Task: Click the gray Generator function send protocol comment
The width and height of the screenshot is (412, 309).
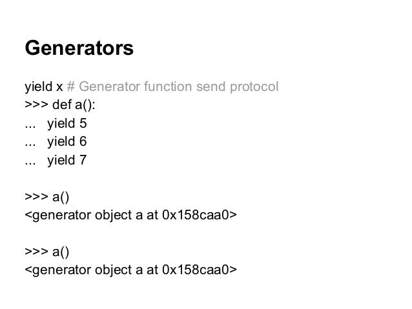Action: click(x=172, y=86)
